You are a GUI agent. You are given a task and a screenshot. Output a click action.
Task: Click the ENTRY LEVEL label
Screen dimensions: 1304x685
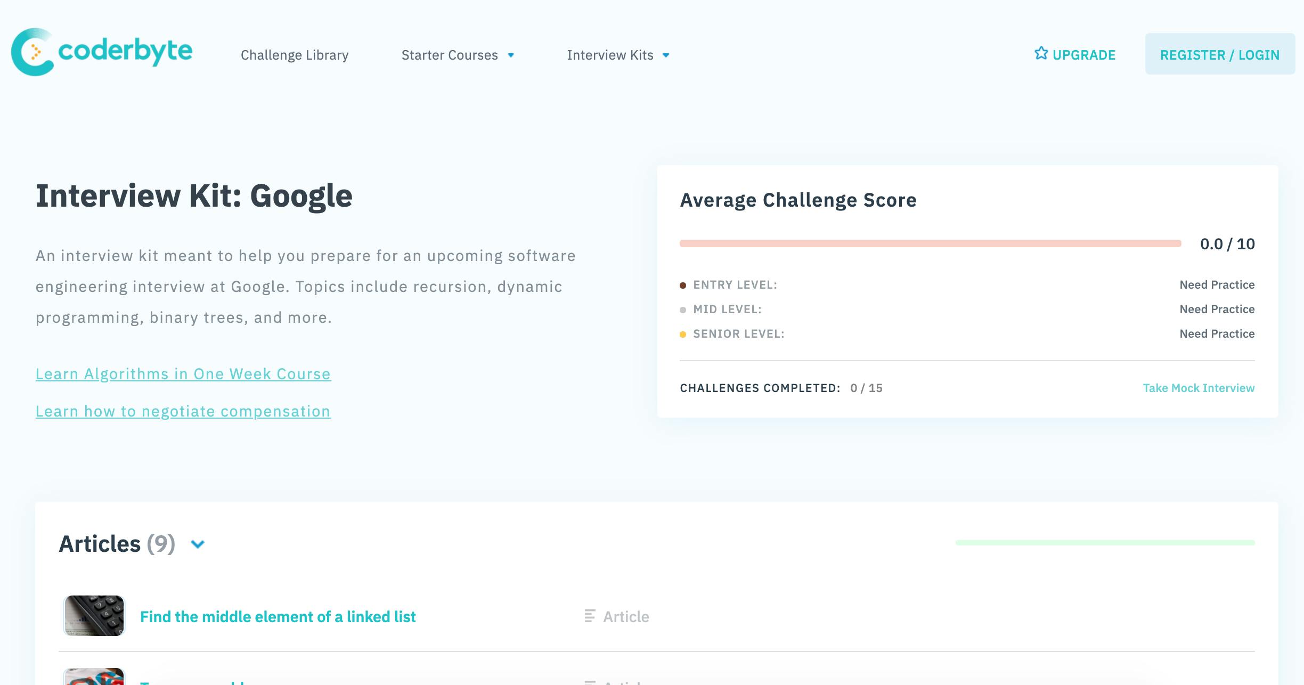[735, 285]
